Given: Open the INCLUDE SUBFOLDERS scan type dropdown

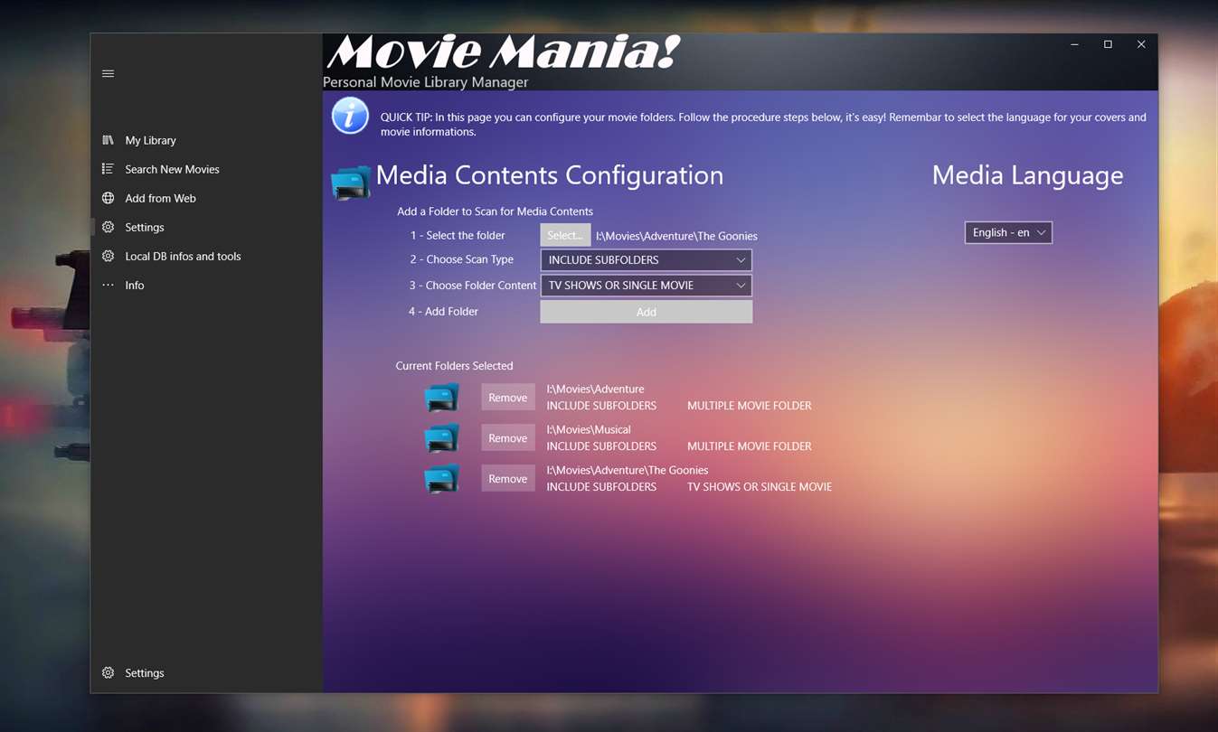Looking at the screenshot, I should pyautogui.click(x=647, y=260).
